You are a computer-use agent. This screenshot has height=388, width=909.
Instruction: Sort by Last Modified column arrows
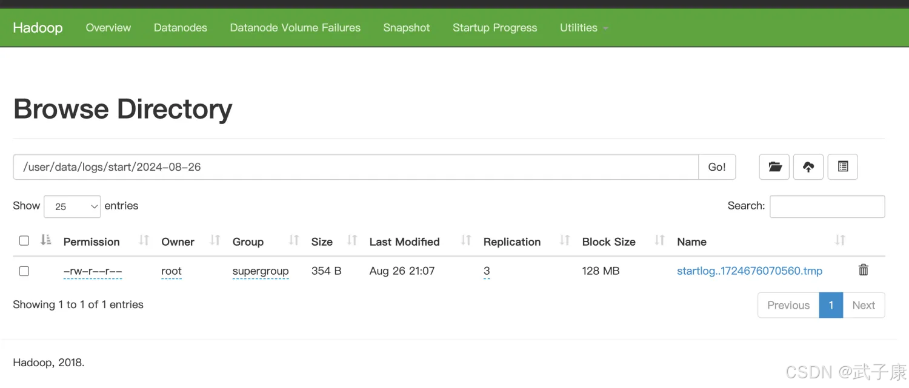(466, 240)
